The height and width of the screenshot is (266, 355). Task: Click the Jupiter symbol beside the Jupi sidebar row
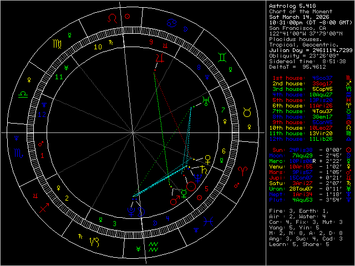coord(349,177)
